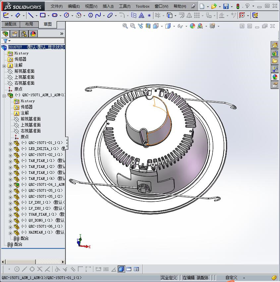Switch to the 布局 tab
The height and width of the screenshot is (282, 280).
pyautogui.click(x=29, y=24)
